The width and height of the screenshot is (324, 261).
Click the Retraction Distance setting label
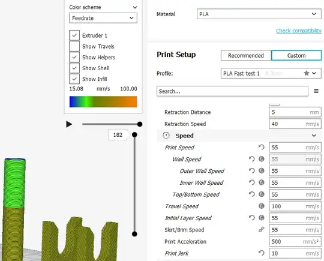187,112
